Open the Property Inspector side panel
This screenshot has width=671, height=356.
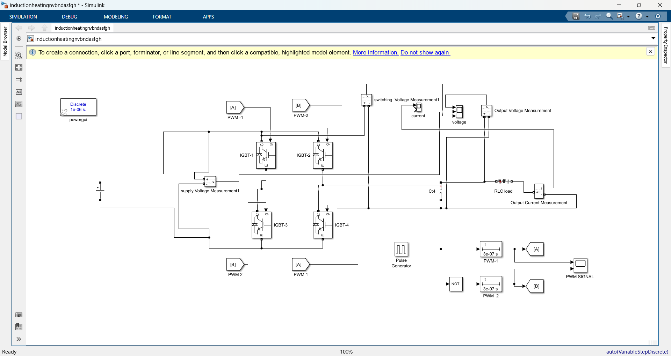click(665, 45)
